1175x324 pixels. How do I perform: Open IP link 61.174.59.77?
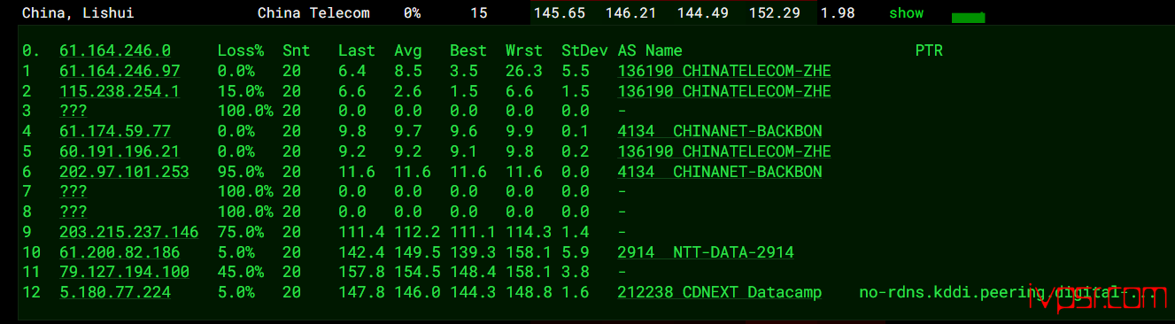[x=115, y=131]
